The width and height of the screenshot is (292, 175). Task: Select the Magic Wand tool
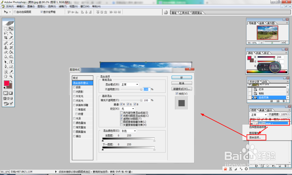[x=11, y=33]
